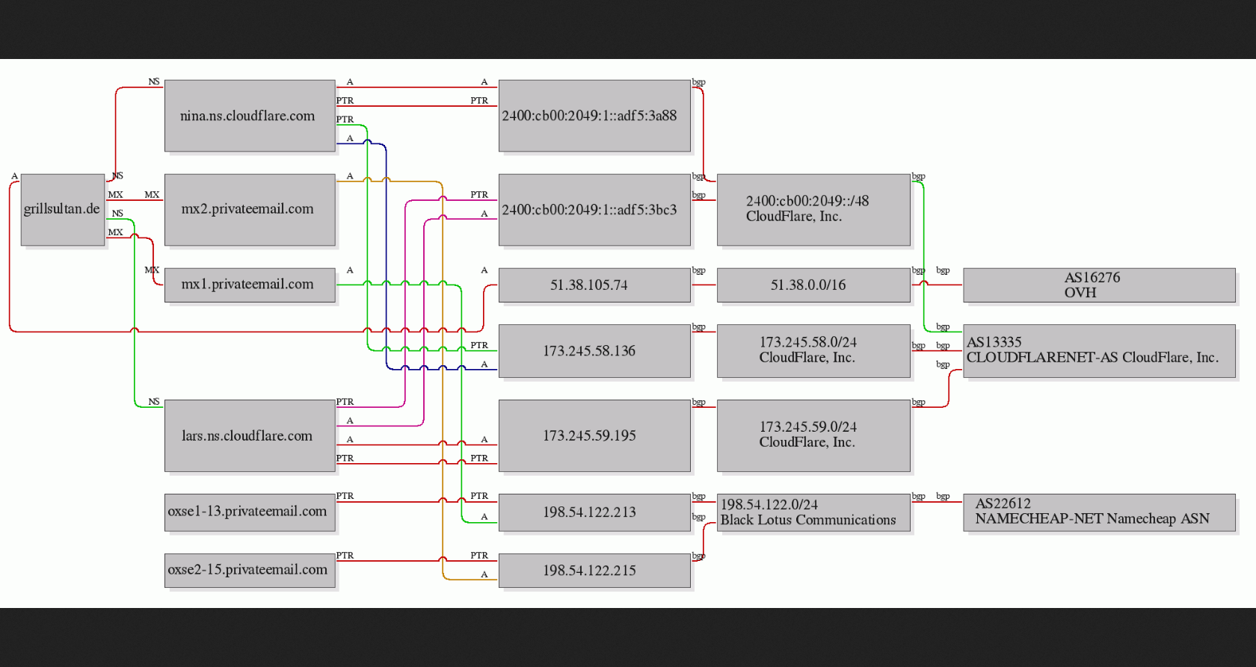Click the mx1.privateemail.com node

coord(250,285)
